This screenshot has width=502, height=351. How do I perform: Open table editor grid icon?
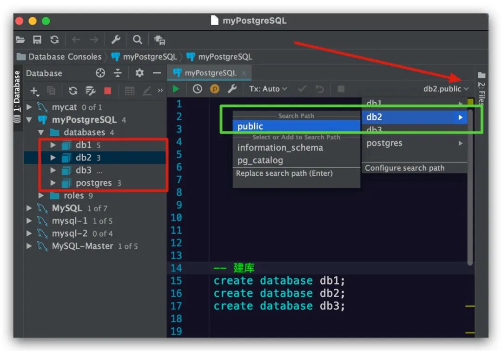click(x=129, y=91)
